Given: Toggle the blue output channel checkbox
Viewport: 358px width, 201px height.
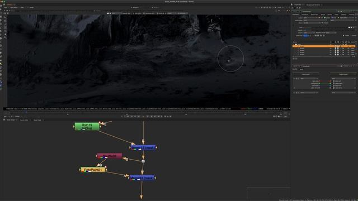Looking at the screenshot, I should pyautogui.click(x=332, y=17).
